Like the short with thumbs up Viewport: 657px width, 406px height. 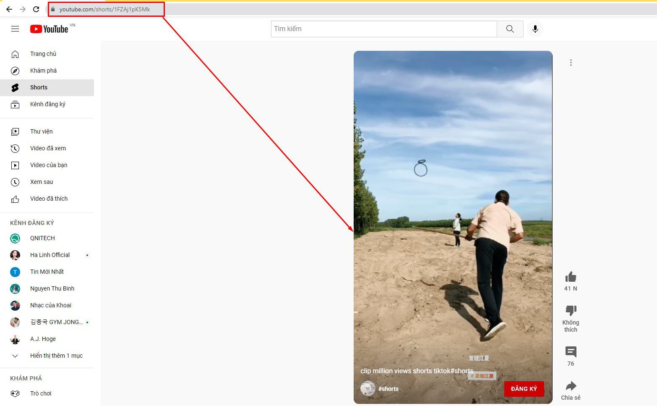571,277
